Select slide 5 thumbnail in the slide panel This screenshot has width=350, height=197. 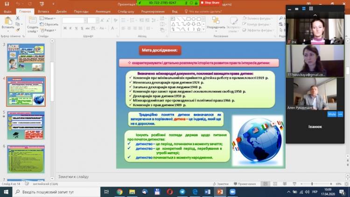(26, 125)
